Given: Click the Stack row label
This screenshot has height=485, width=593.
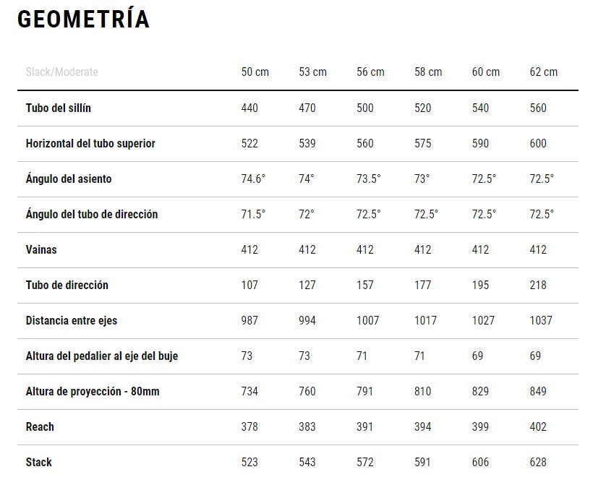Looking at the screenshot, I should [38, 463].
